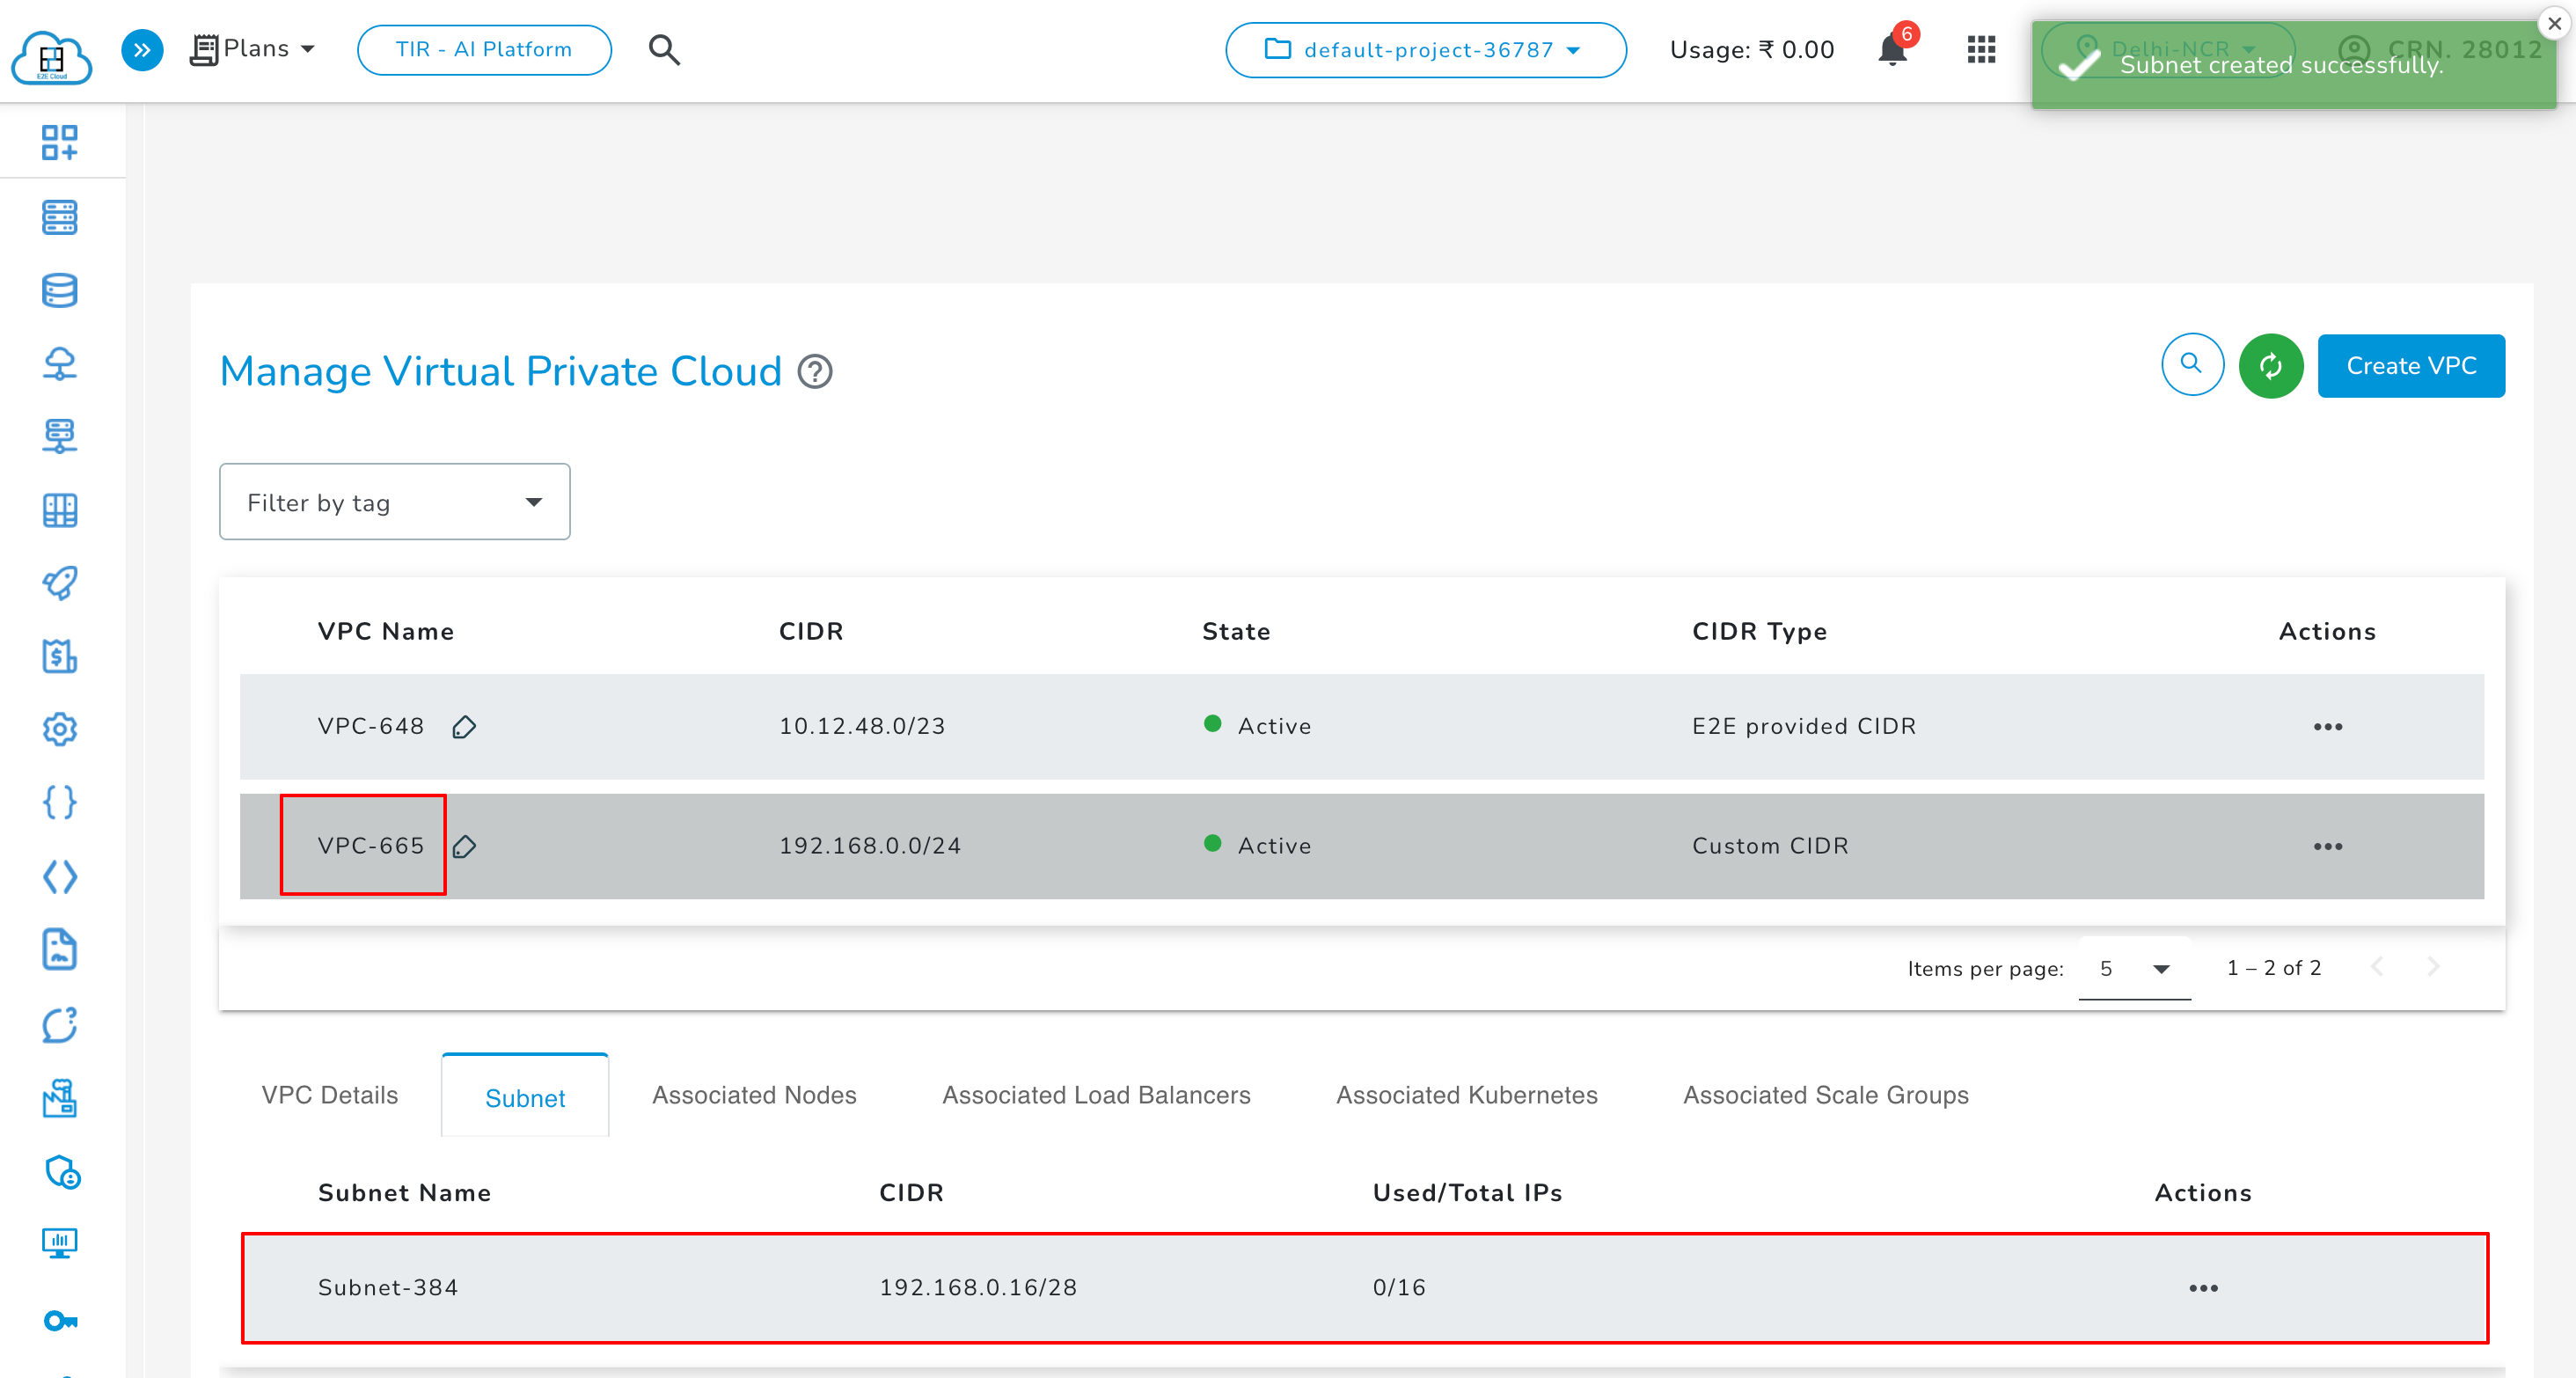Open the Dashboard panel from the sidebar
Image resolution: width=2576 pixels, height=1378 pixels.
[60, 142]
